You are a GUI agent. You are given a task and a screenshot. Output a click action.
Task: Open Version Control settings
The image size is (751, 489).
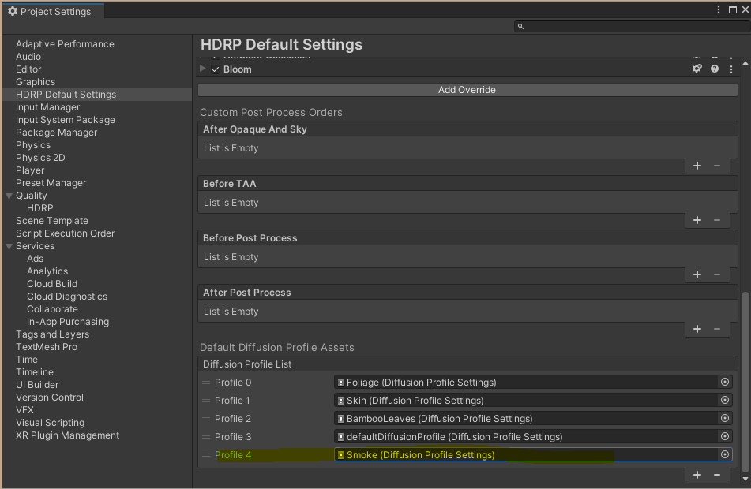coord(50,398)
